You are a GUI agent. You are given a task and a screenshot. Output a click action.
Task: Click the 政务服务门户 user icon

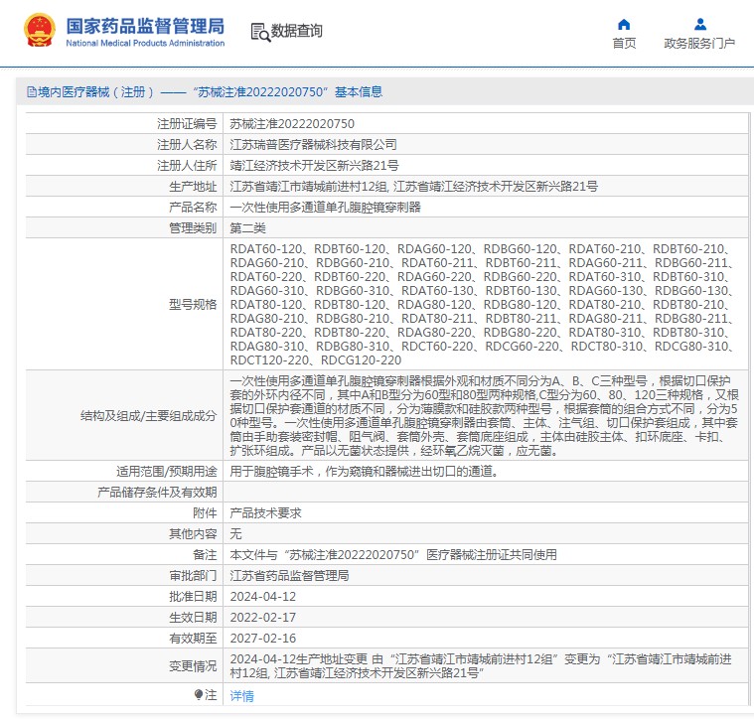click(x=700, y=24)
